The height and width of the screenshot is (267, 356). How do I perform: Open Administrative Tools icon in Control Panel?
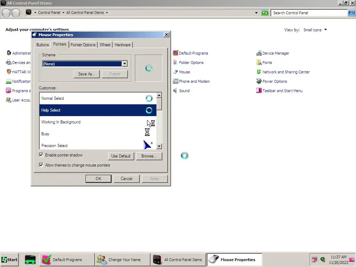pyautogui.click(x=9, y=53)
